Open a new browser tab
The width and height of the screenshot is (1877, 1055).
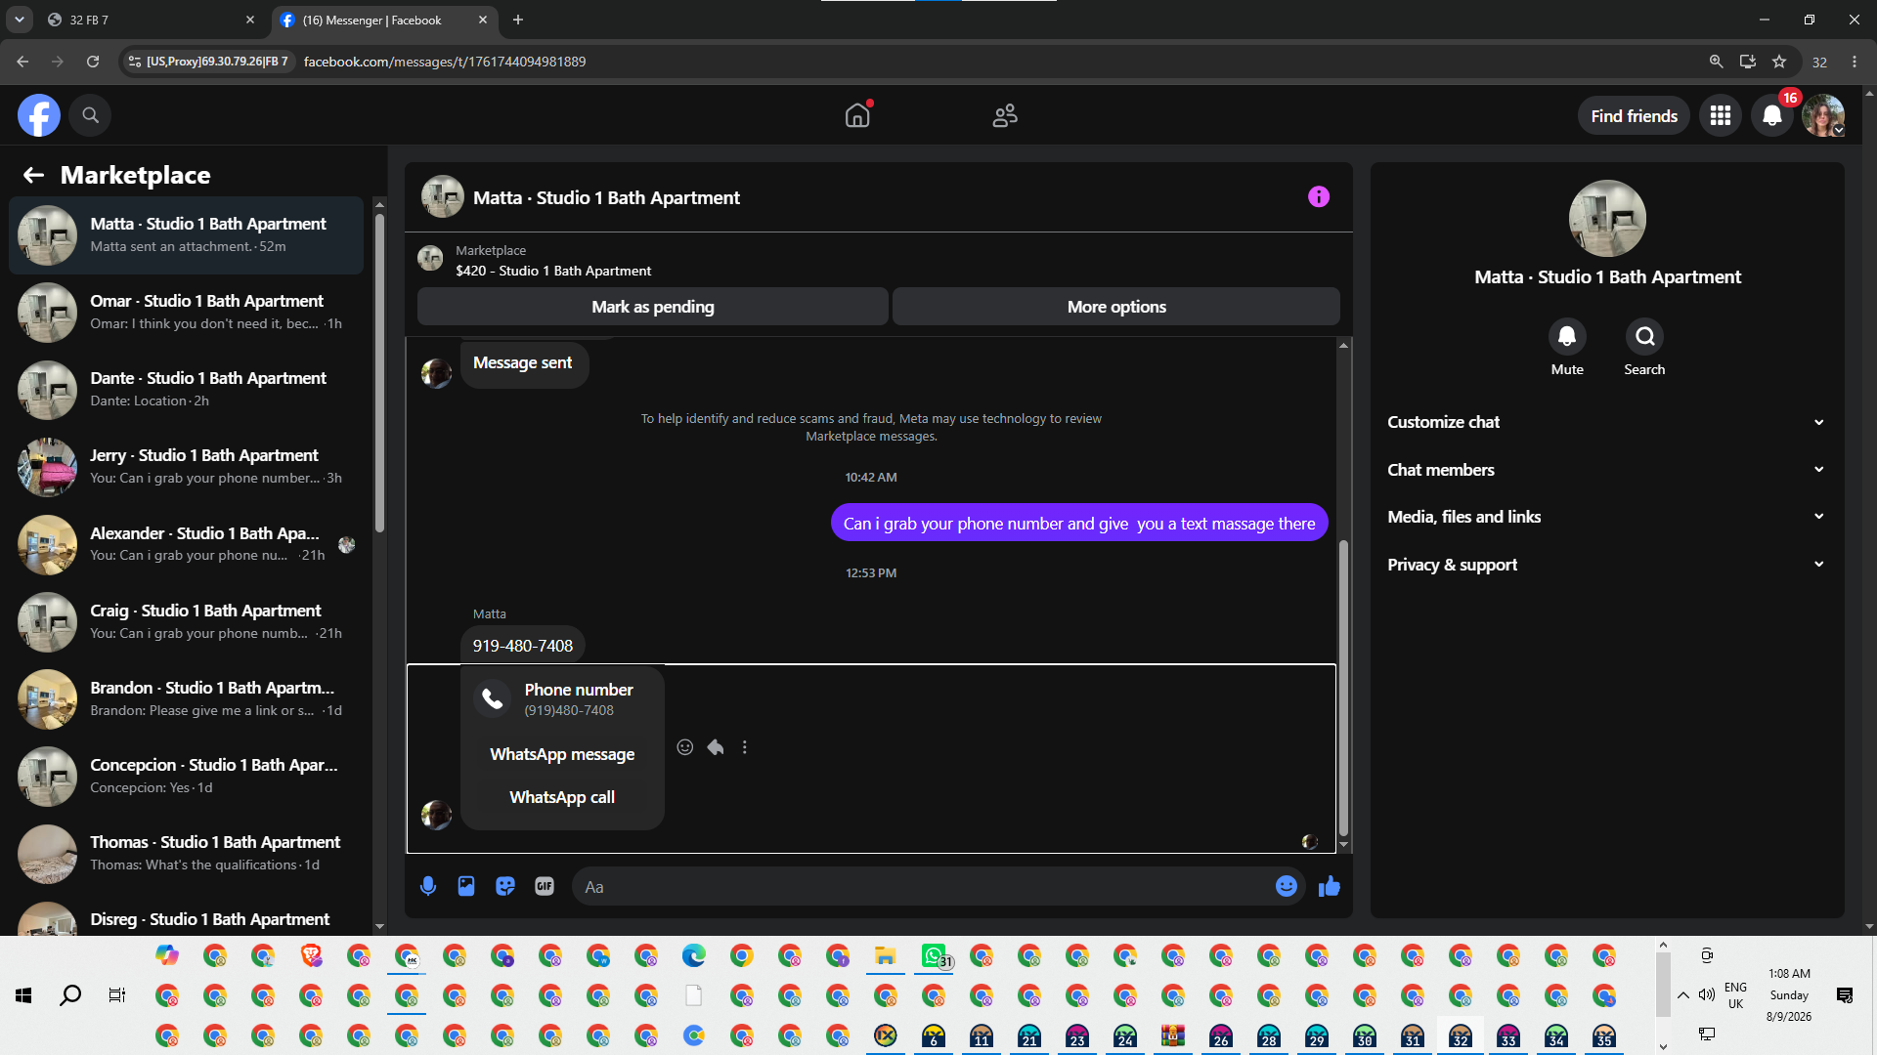(518, 20)
